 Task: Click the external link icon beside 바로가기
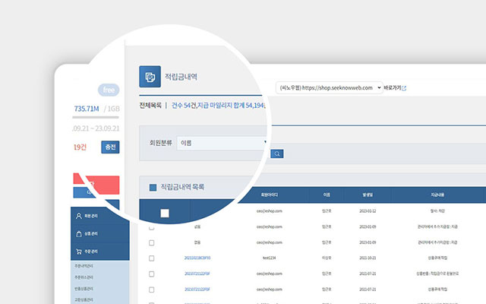point(405,88)
